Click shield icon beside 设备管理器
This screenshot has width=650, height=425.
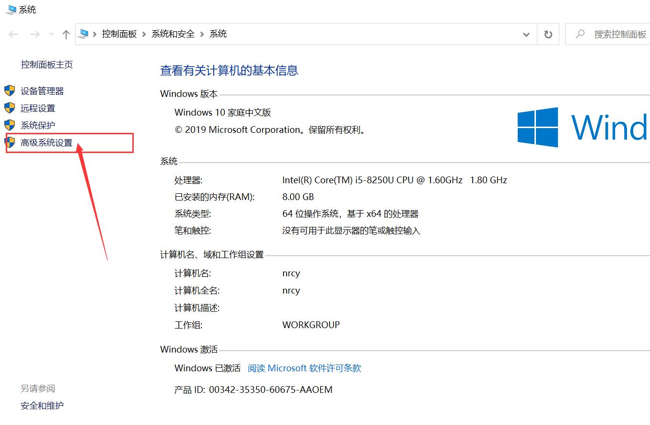pos(10,91)
